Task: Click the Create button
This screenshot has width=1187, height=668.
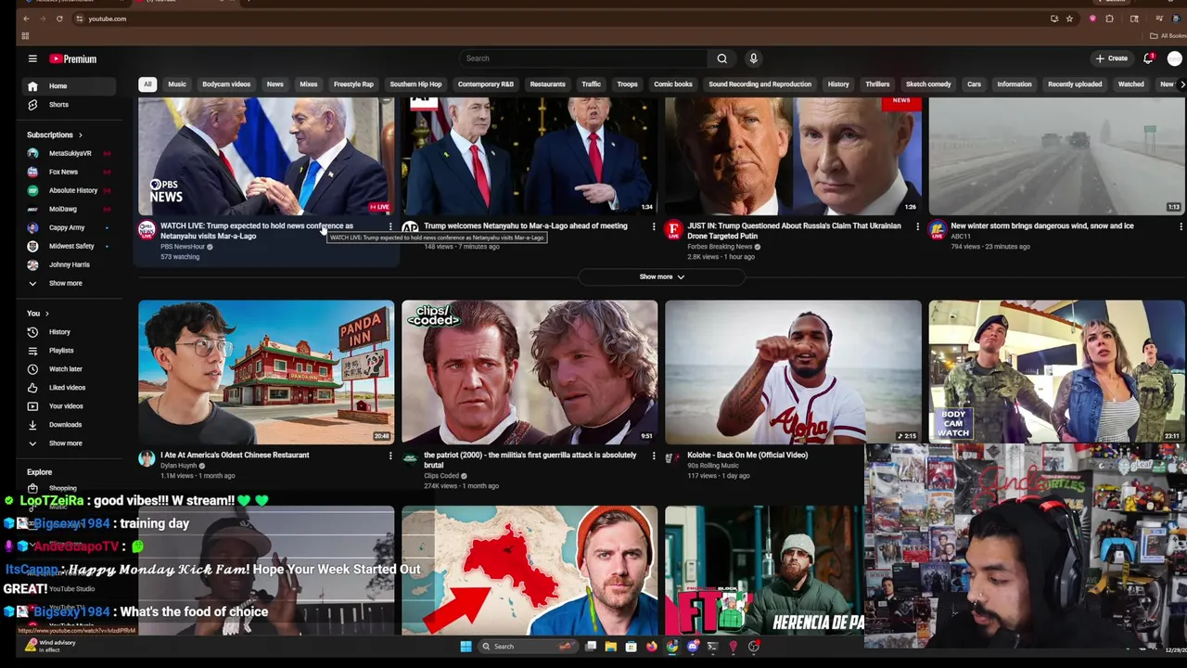Action: click(1111, 58)
